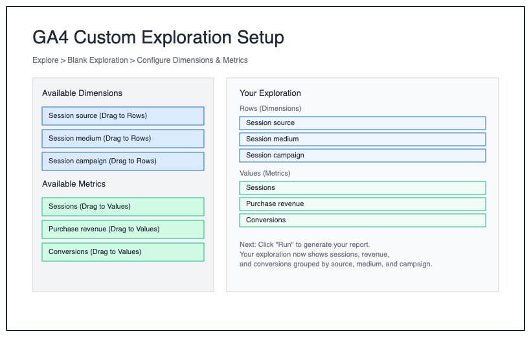The image size is (531, 337).
Task: Click 'Session source' in Rows
Action: pyautogui.click(x=363, y=123)
